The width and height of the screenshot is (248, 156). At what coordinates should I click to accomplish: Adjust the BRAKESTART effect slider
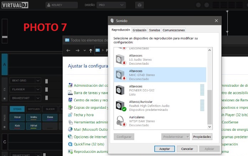click(46, 98)
